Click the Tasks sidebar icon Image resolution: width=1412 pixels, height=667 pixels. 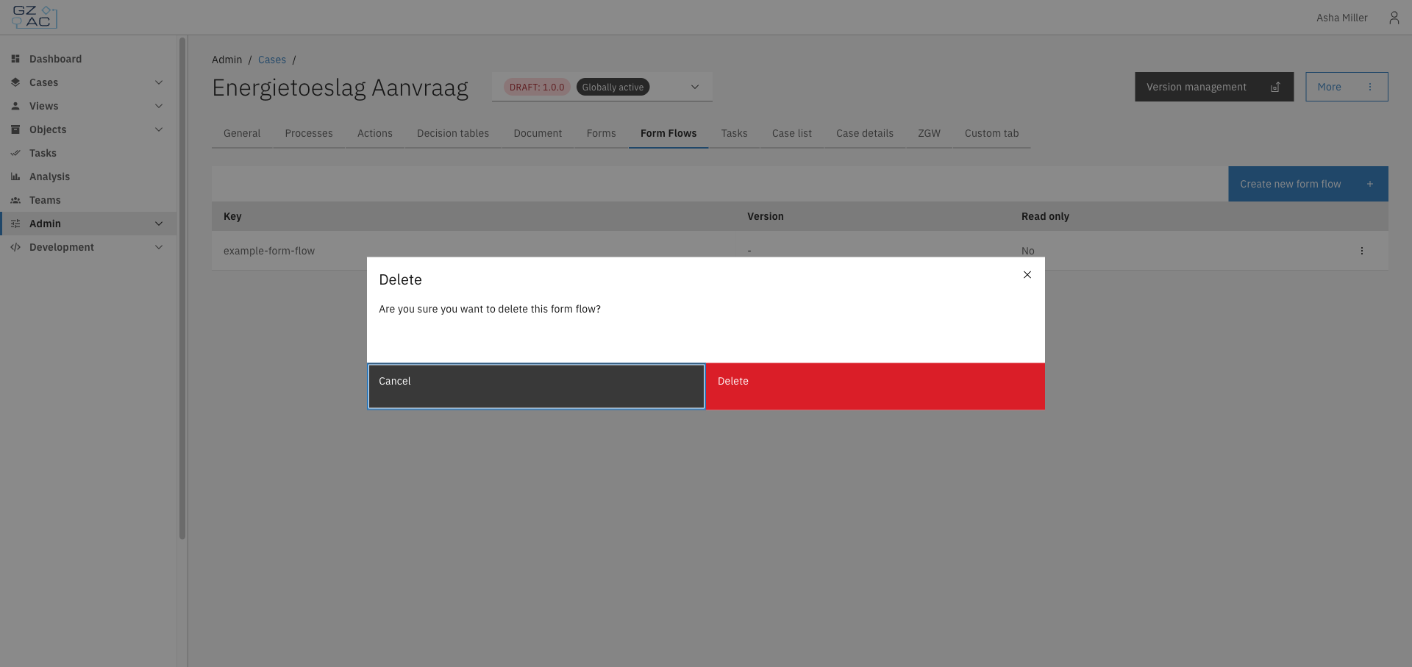[x=15, y=153]
